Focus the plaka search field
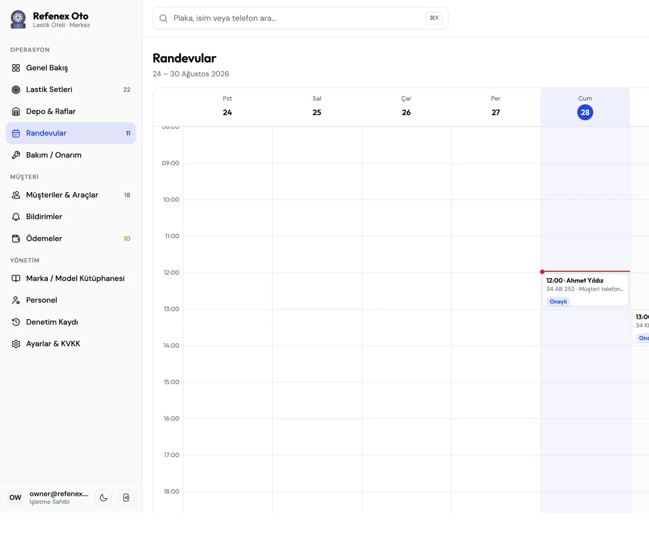The height and width of the screenshot is (558, 649). point(300,18)
